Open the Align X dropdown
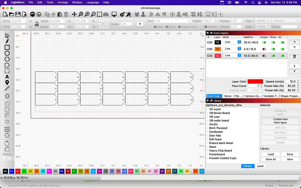 click(261, 21)
